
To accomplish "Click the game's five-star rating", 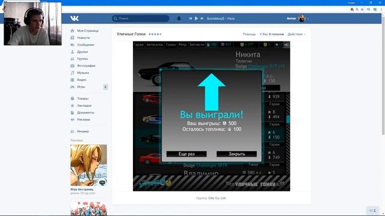I will pyautogui.click(x=155, y=34).
